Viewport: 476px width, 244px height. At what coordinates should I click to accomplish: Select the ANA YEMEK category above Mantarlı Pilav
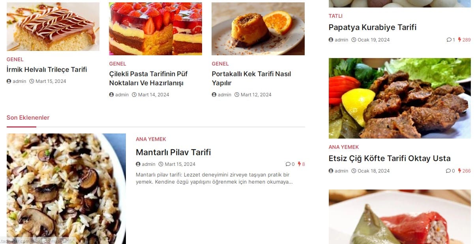(151, 139)
